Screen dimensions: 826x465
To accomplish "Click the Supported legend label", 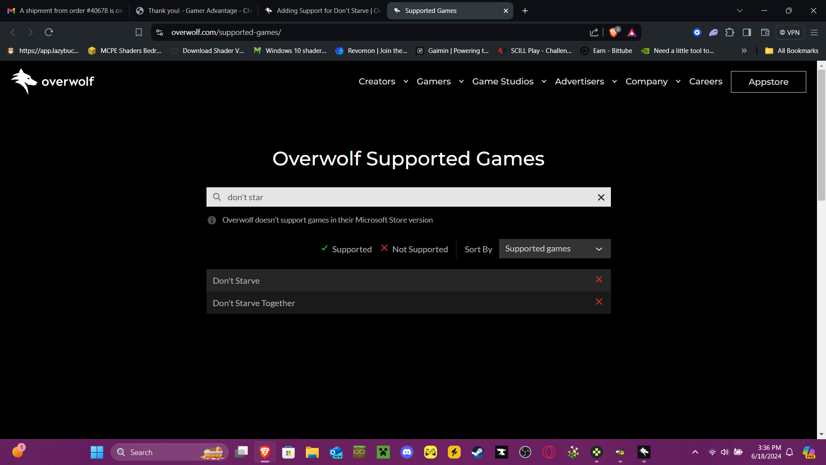I will click(351, 249).
